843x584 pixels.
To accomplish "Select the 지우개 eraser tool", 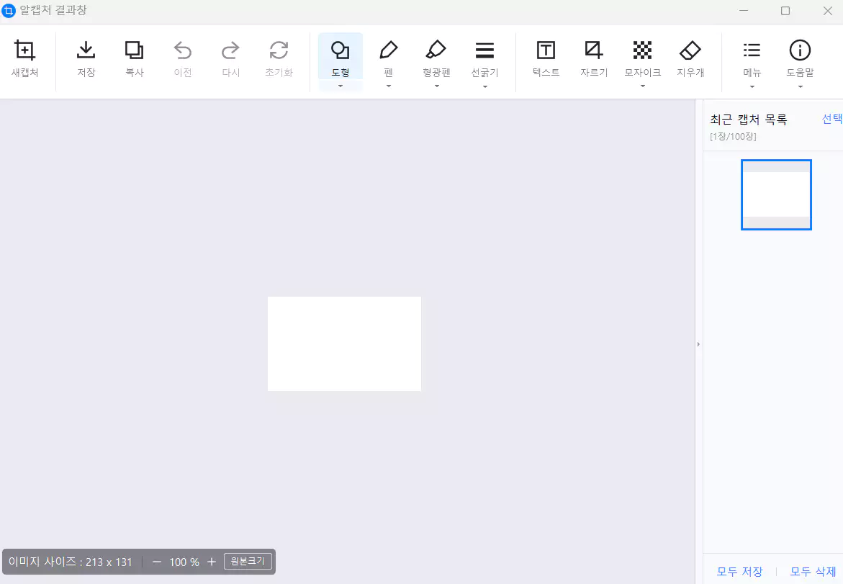I will (690, 58).
